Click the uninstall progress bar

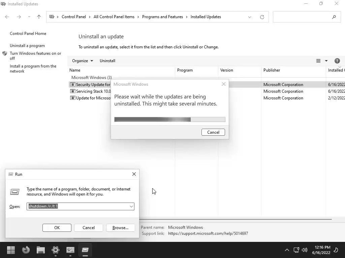tap(170, 119)
